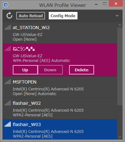This screenshot has width=125, height=142.
Task: Select the connected flashair_W03 profile
Action: pos(60,129)
